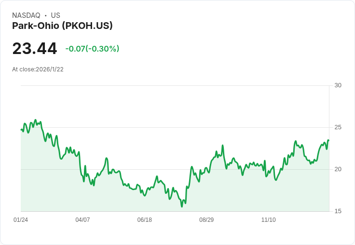Viewport: 355px width, 245px height.
Task: Click the At close 2026/1/22 text
Action: tap(38, 69)
